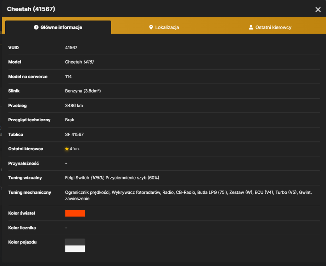This screenshot has height=266, width=326.
Task: Click the Felgi Switch (1080) tuning text
Action: point(84,178)
